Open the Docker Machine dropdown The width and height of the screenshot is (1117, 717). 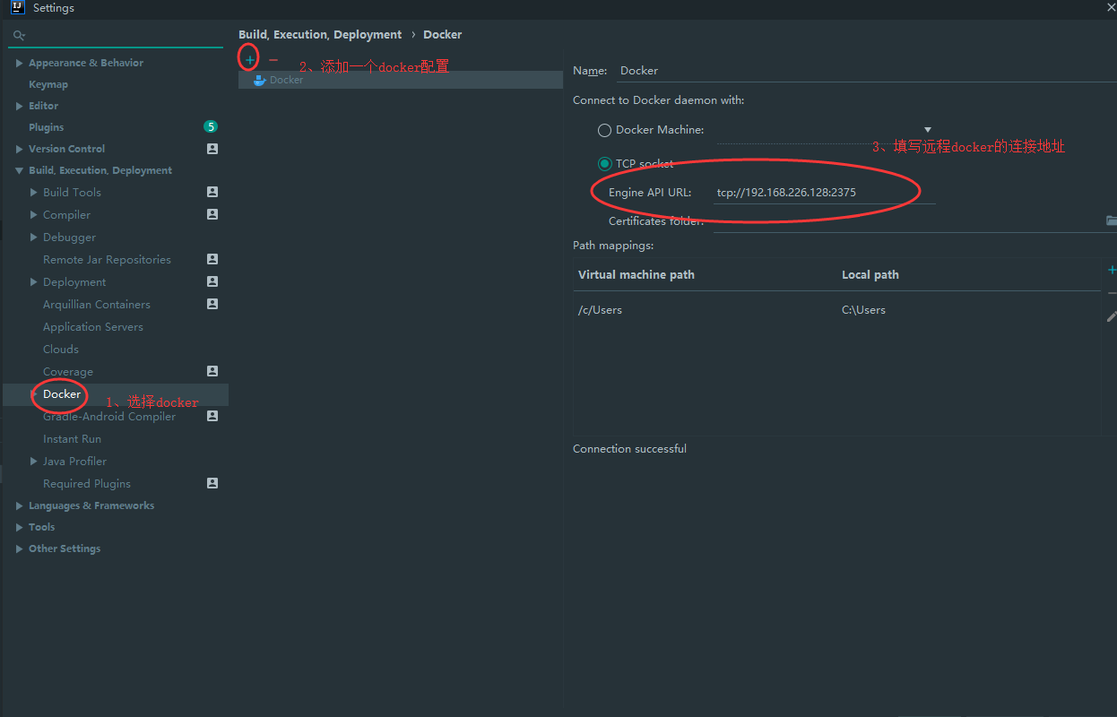pos(928,130)
